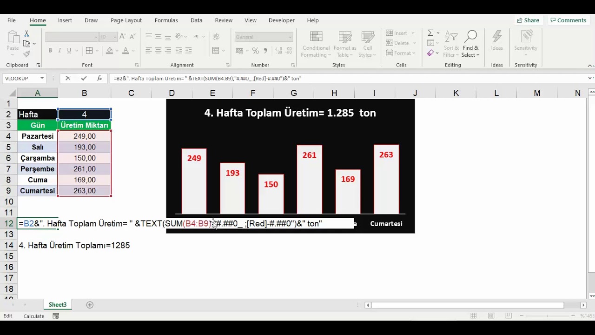Click the Merge & Center icon

click(x=216, y=51)
